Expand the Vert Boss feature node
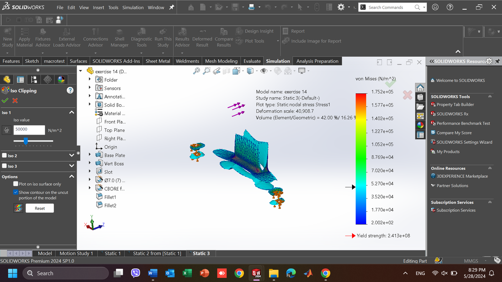Image resolution: width=502 pixels, height=282 pixels. pyautogui.click(x=90, y=163)
